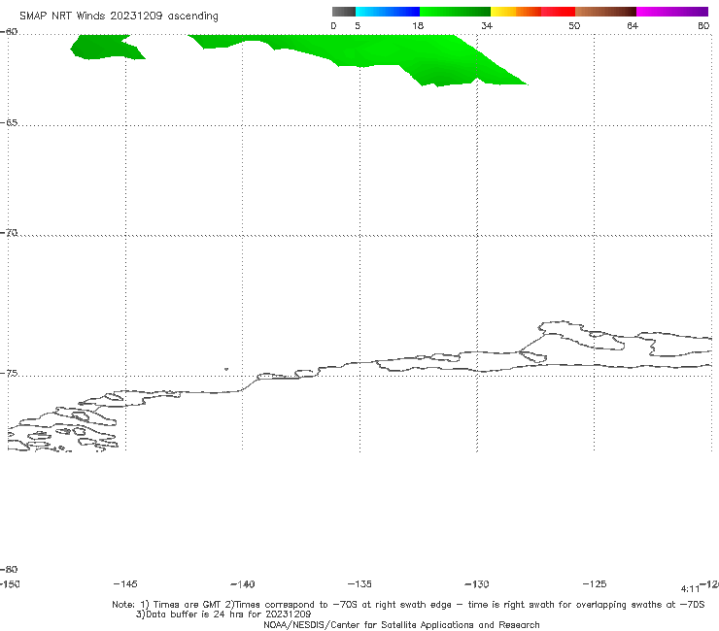Click the latitude label '-70'
The image size is (719, 631).
coord(9,233)
